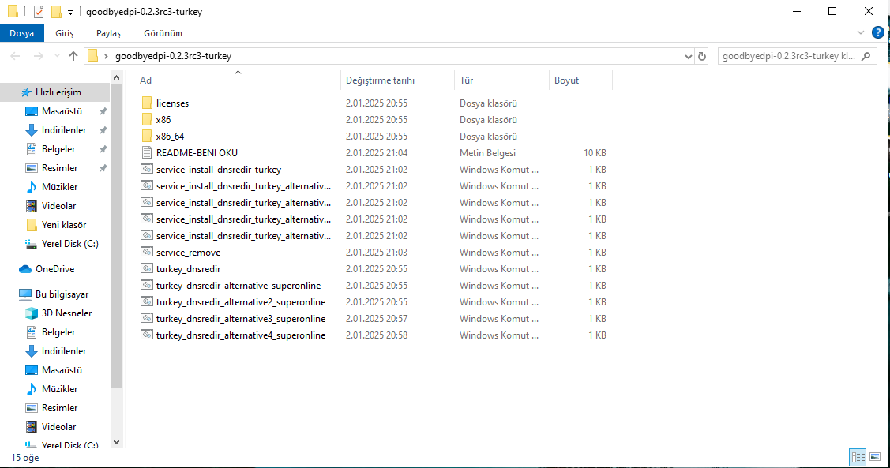Sort by the Boyut column header
This screenshot has height=468, width=890.
click(x=580, y=80)
